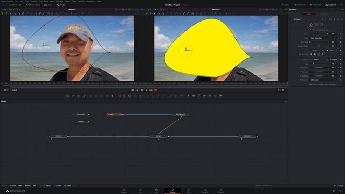Add a Rectangle mask from toolbar

click(147, 96)
